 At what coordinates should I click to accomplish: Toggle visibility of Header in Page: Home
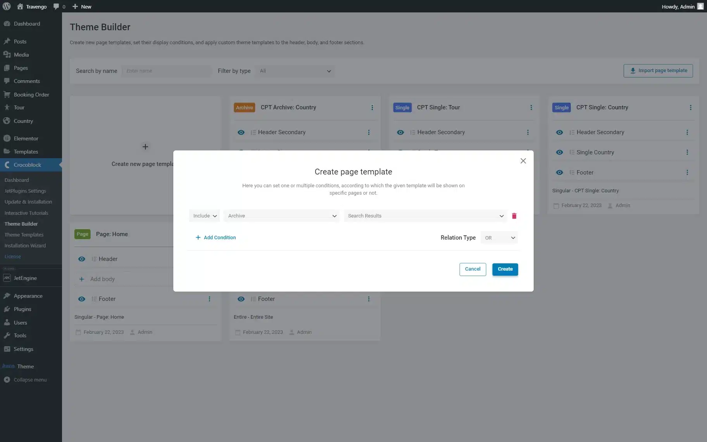[81, 259]
